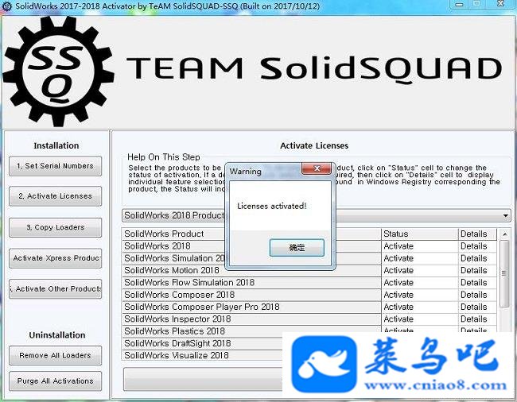This screenshot has height=402, width=517.
Task: Open Details for SolidWorks Flow Simulation 2018
Action: pos(477,283)
